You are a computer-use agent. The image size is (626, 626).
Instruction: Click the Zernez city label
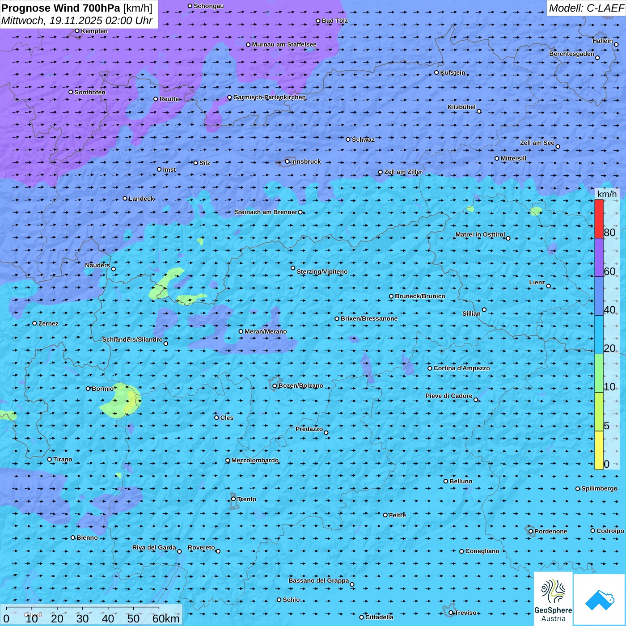click(48, 323)
